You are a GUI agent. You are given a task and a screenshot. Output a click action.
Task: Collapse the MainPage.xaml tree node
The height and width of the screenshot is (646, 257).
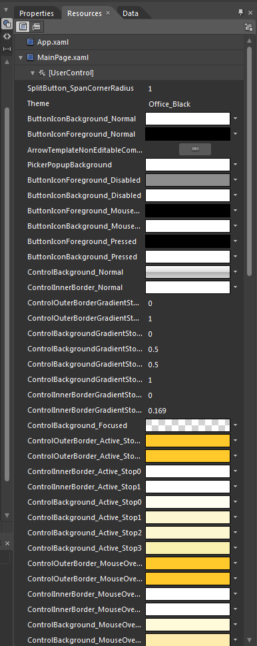point(21,58)
